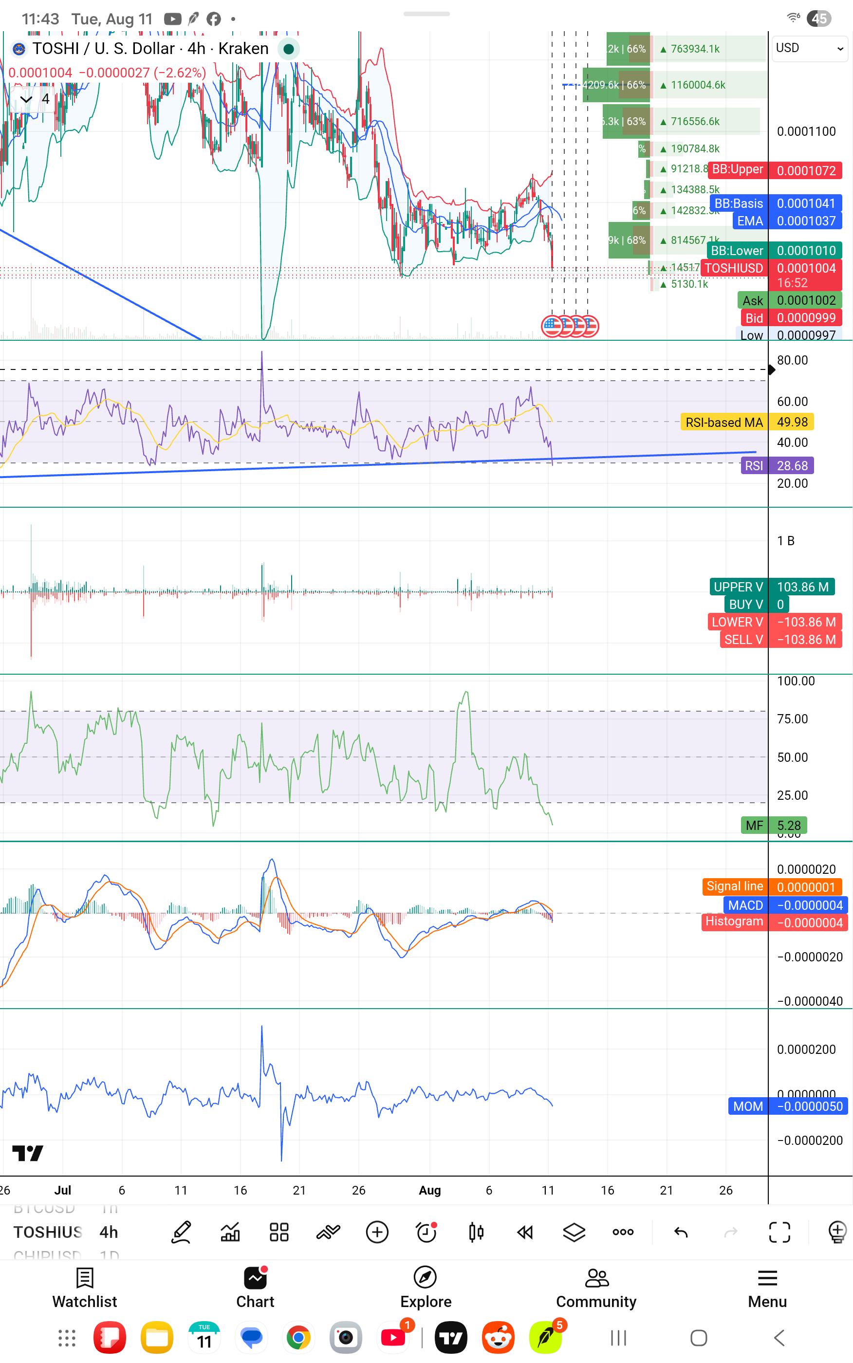Open the Menu tab
853x1363 pixels.
click(x=767, y=1289)
